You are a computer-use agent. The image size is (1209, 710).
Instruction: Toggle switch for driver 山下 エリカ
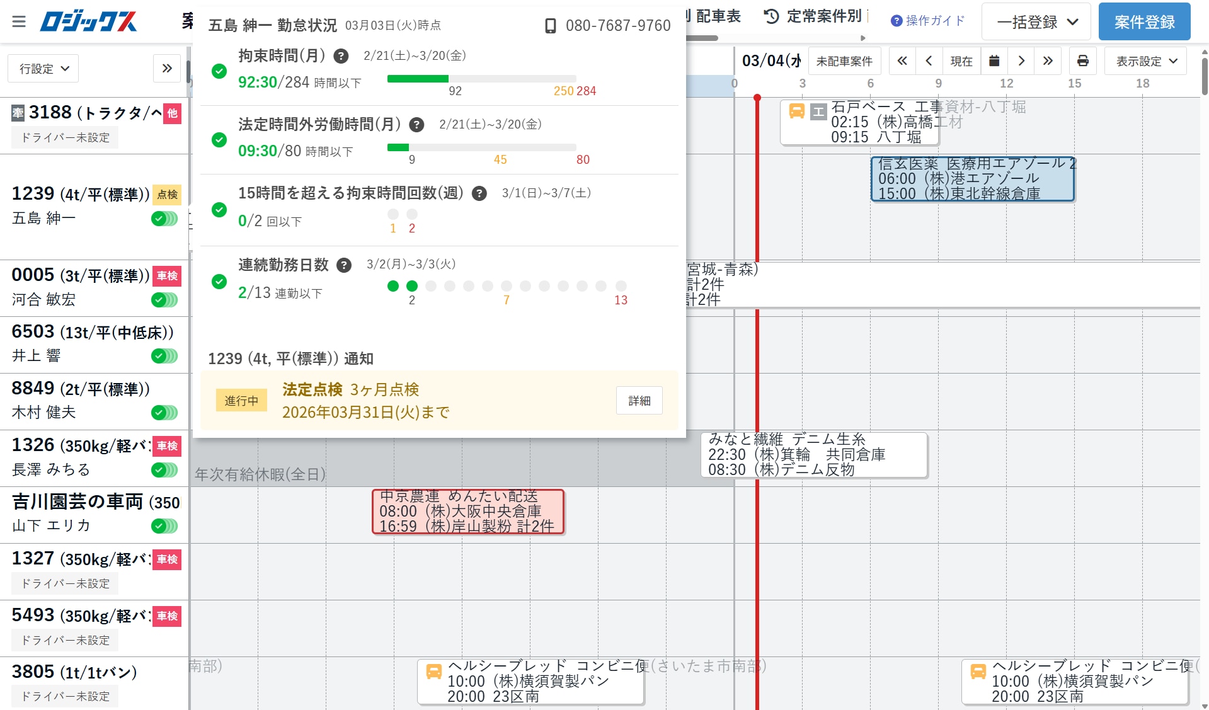point(164,526)
